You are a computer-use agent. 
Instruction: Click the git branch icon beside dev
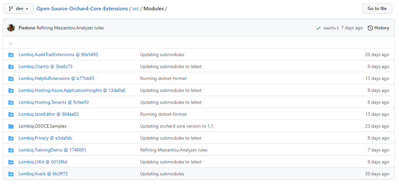11,8
